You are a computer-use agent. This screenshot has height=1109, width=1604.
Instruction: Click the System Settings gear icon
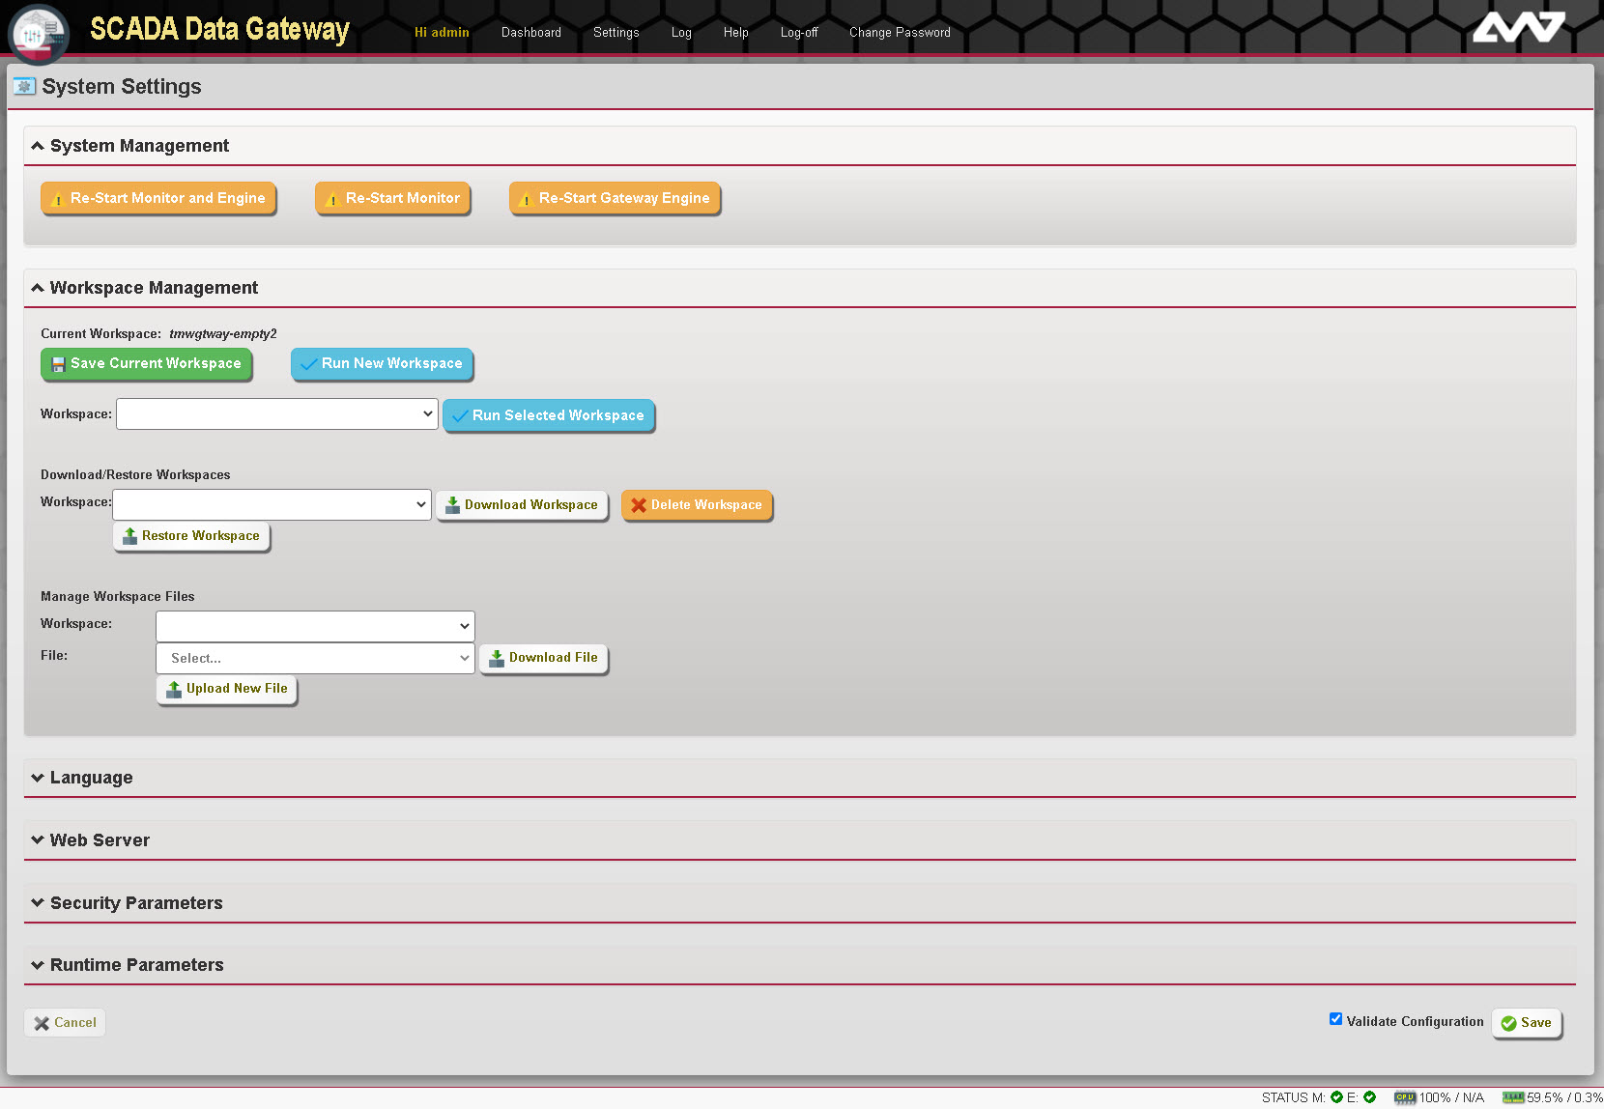(x=24, y=87)
